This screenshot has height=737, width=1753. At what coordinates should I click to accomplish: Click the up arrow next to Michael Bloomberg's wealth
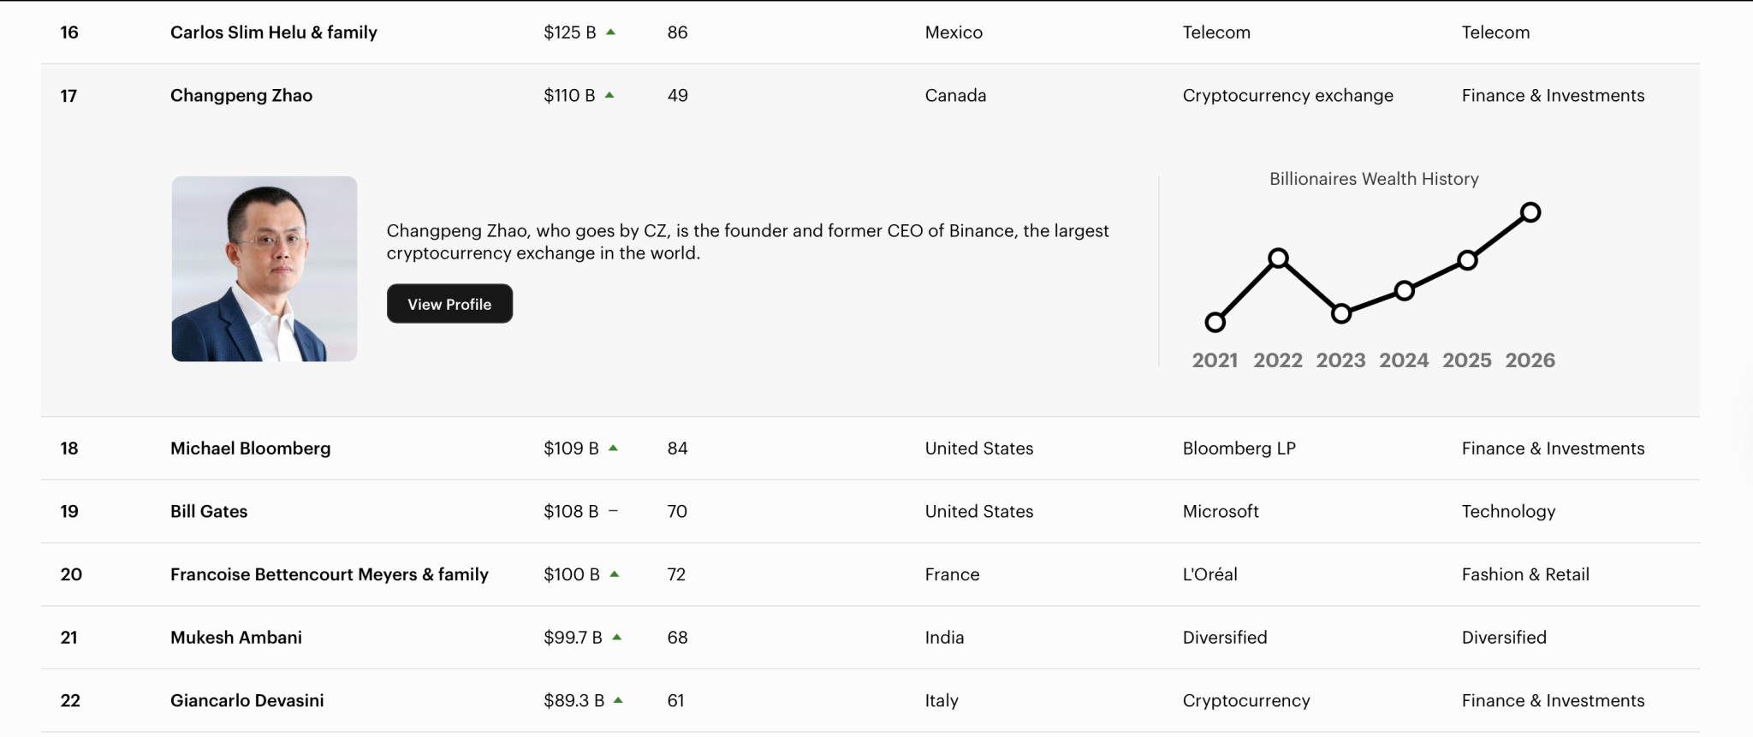613,447
